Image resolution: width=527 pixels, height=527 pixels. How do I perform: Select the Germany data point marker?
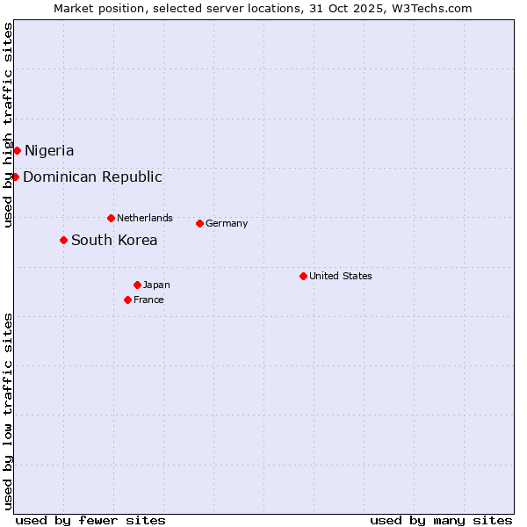199,223
